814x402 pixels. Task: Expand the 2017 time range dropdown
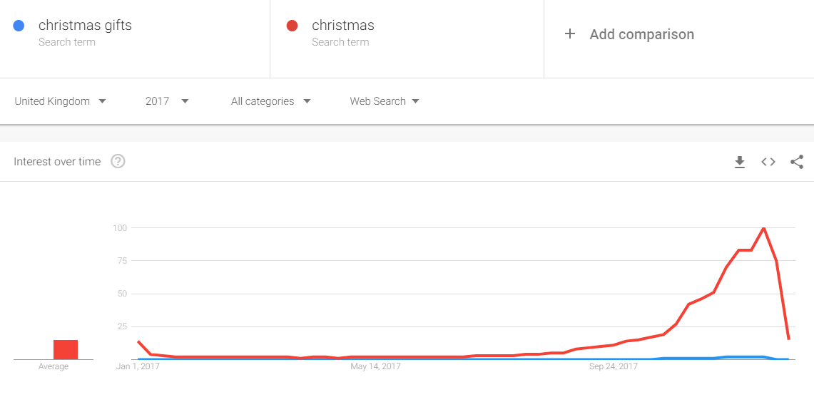[167, 101]
